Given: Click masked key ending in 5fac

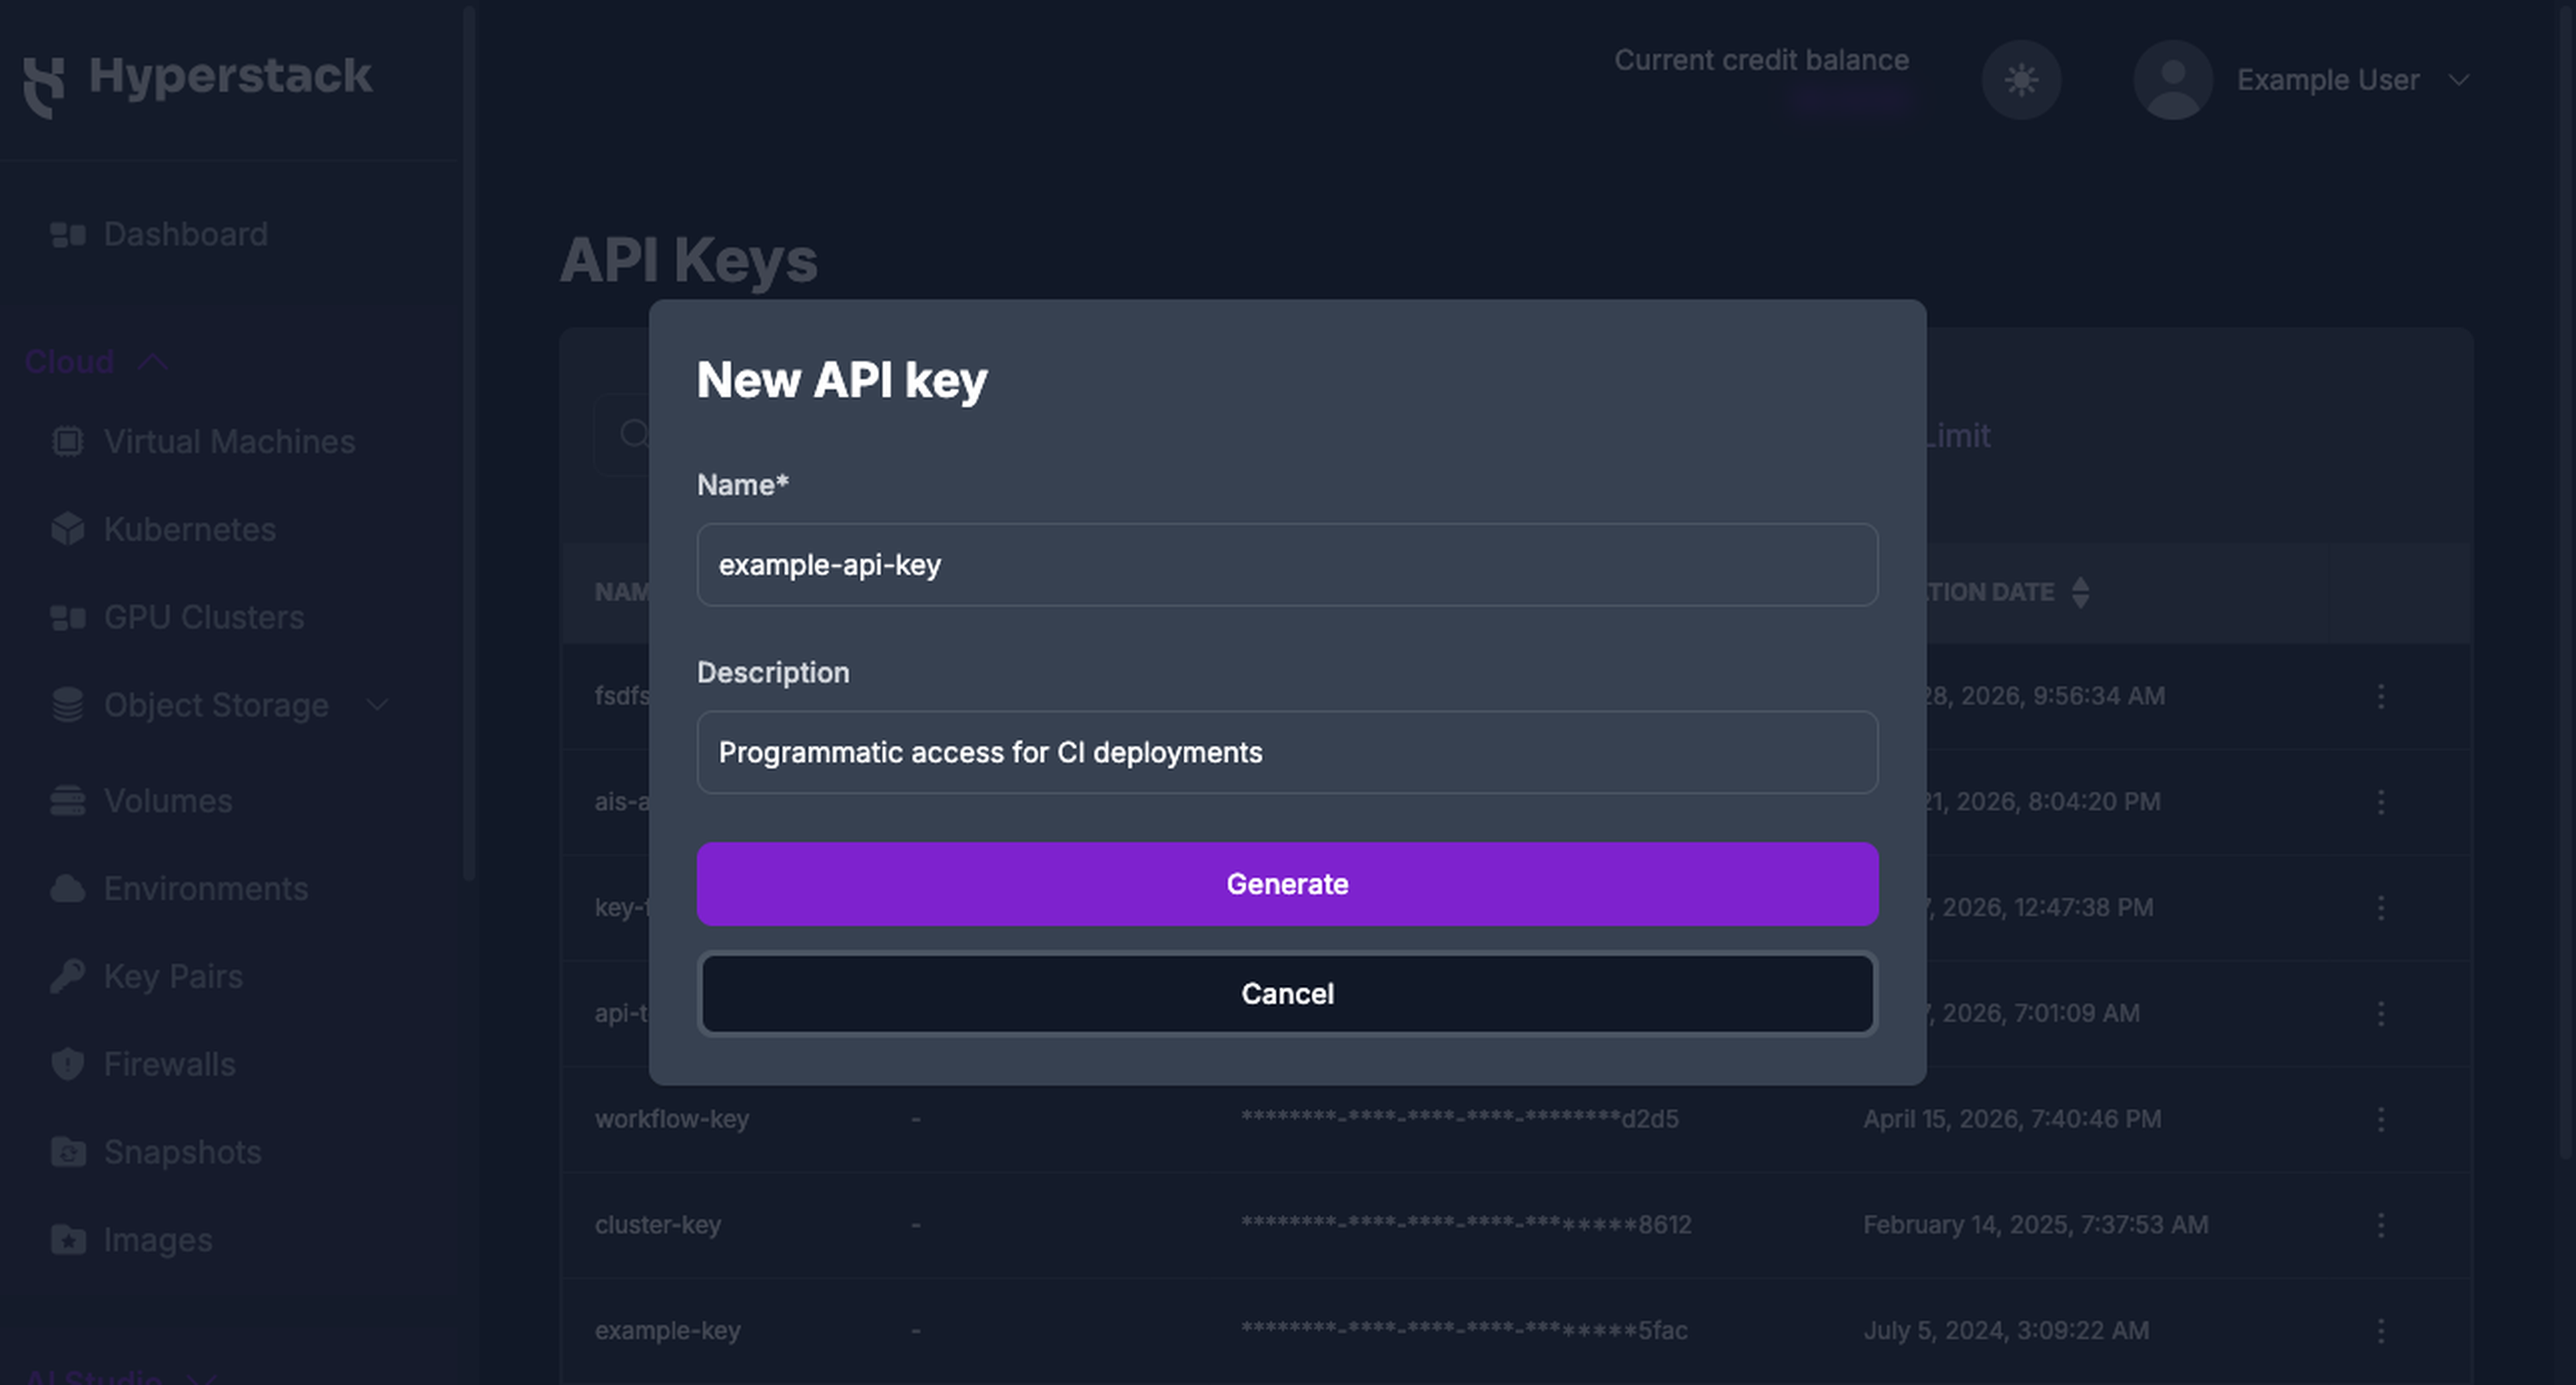Looking at the screenshot, I should click(1464, 1331).
